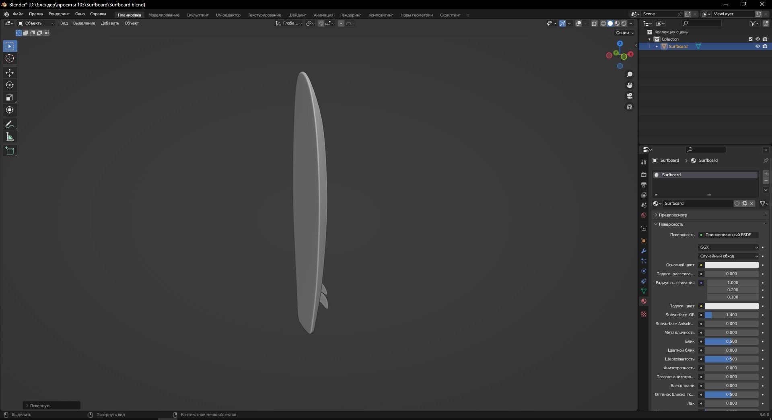Screen dimensions: 772x420
Task: Open the GGX distribution dropdown
Action: click(729, 247)
